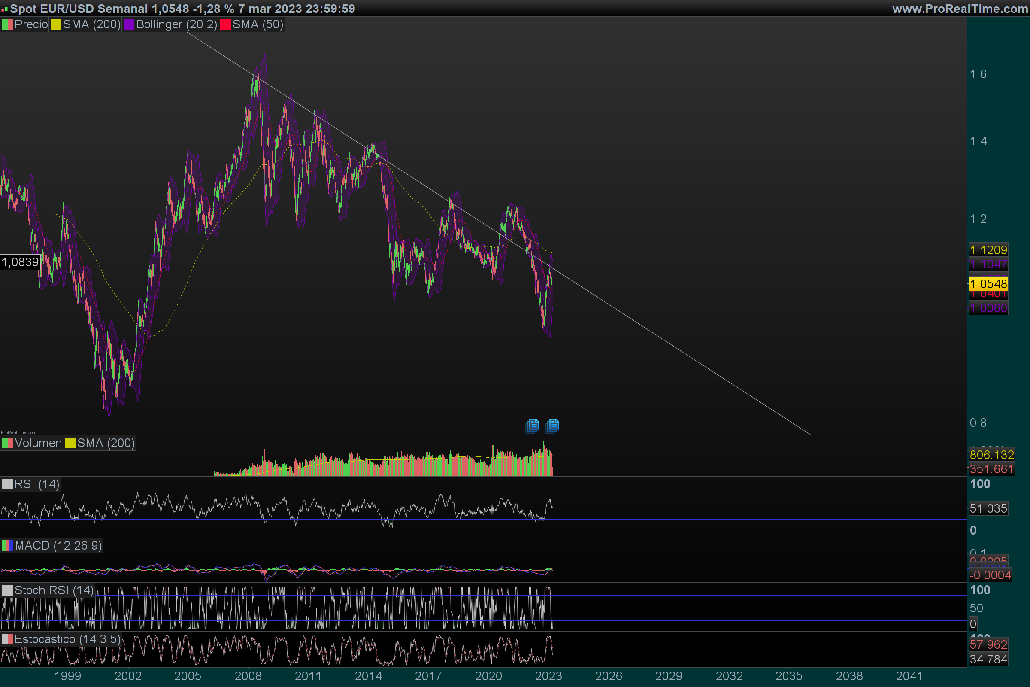The width and height of the screenshot is (1030, 687).
Task: Click the purple Bollinger (20 2) swatch
Action: click(129, 24)
